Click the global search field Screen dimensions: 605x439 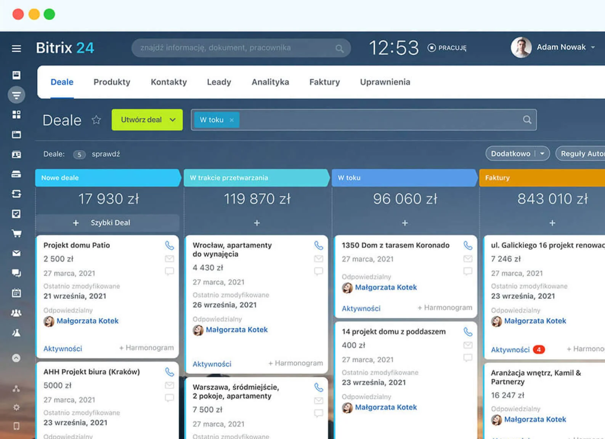coord(236,48)
